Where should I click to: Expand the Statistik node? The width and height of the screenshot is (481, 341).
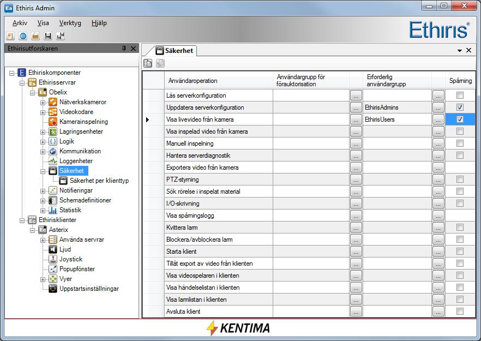(43, 211)
